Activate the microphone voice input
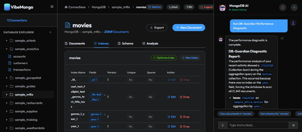Viewport: 302px width, 132px height. [x=223, y=125]
